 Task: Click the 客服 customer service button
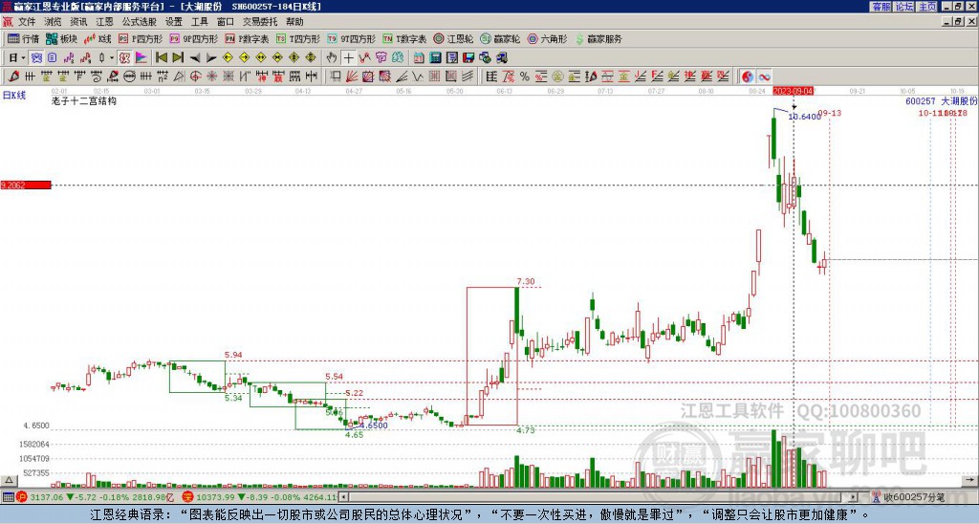(x=881, y=7)
